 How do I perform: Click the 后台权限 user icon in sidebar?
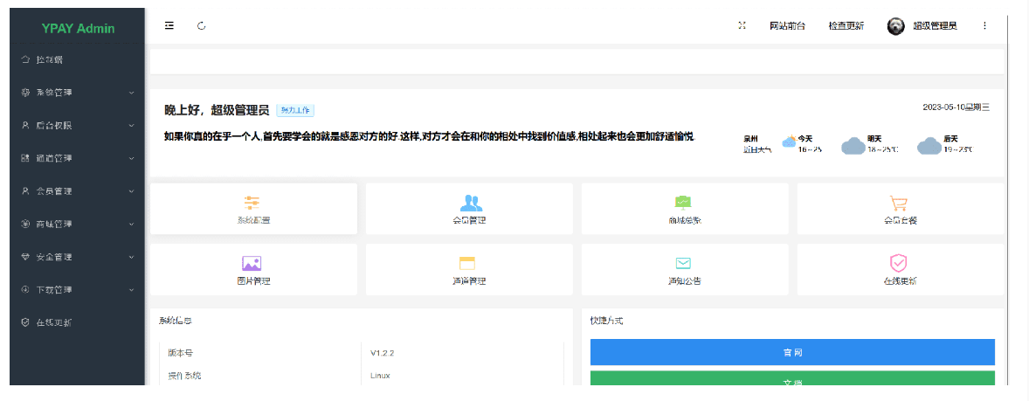(x=25, y=125)
